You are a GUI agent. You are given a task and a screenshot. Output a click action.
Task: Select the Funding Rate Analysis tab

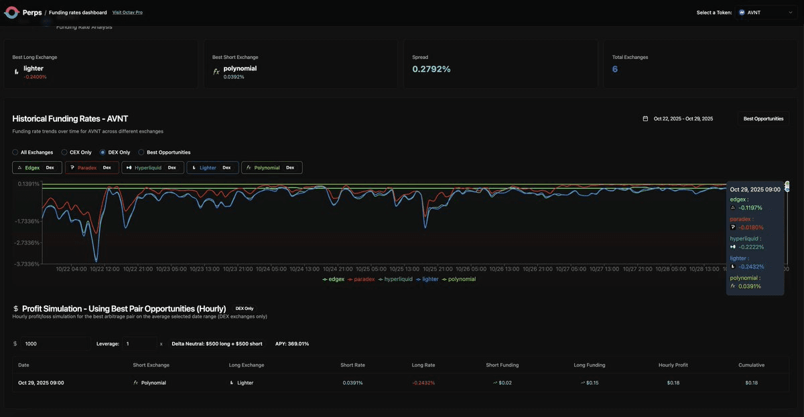84,26
